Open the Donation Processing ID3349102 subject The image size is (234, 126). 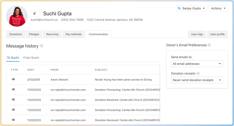128,90
